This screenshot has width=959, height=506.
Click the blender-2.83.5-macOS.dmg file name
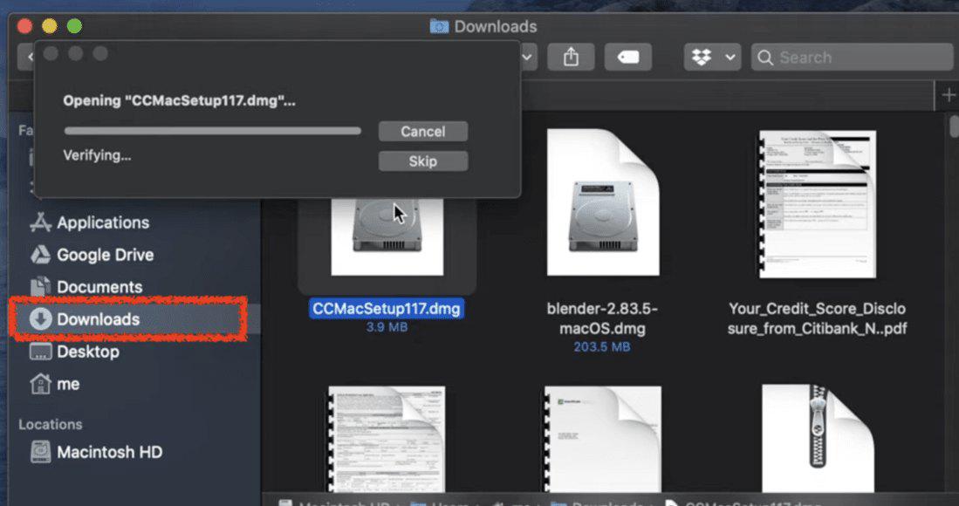pyautogui.click(x=602, y=318)
